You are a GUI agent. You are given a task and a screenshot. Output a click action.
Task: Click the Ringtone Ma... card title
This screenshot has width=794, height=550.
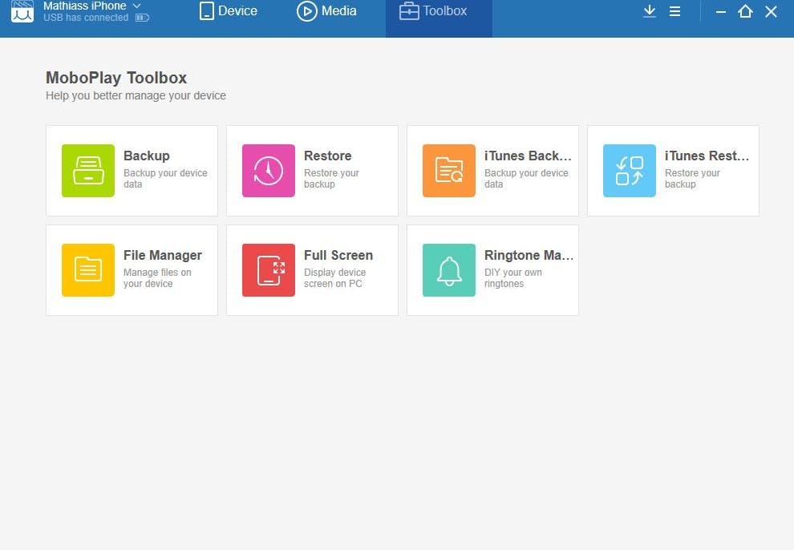coord(529,256)
